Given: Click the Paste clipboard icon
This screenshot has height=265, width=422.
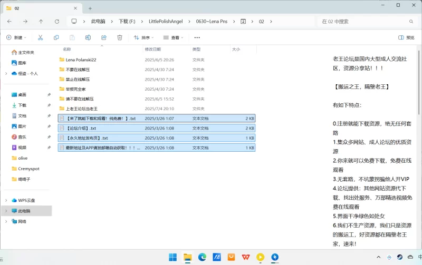Looking at the screenshot, I should [x=72, y=37].
